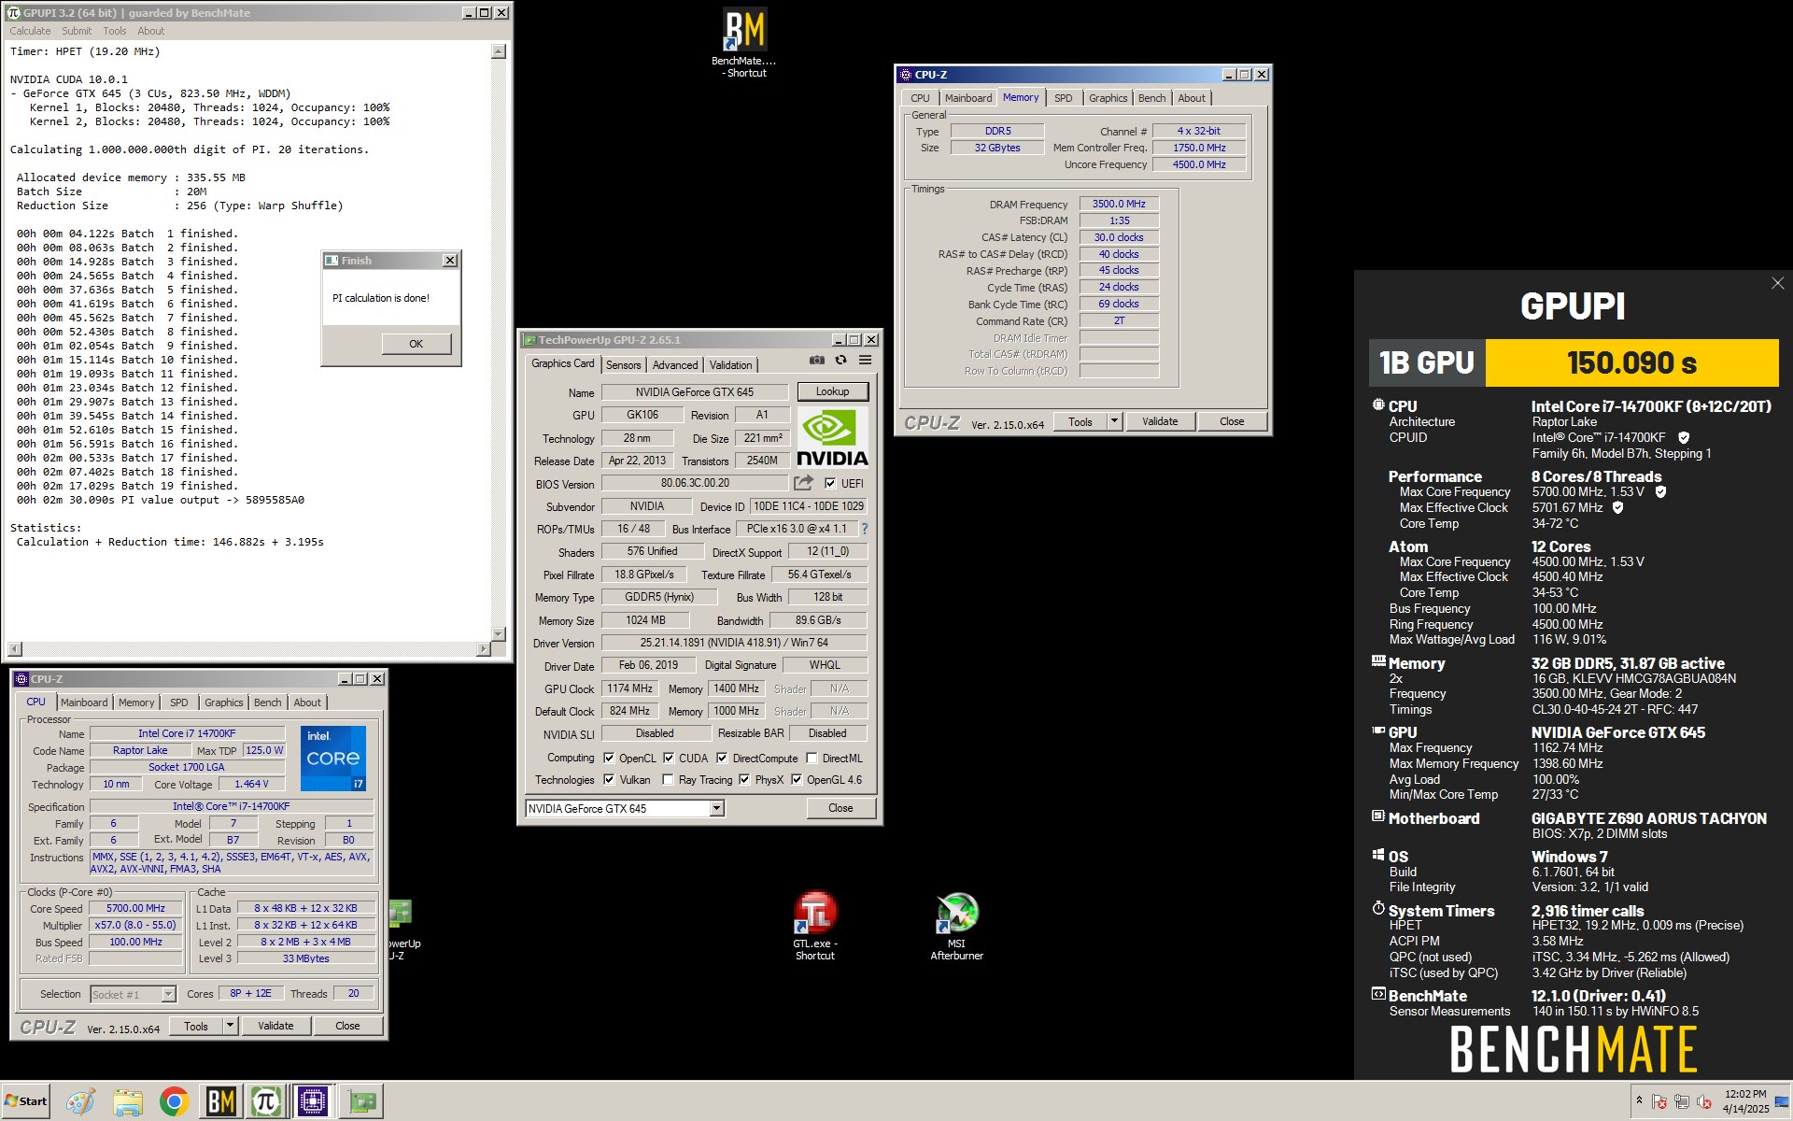Click the NVIDIA logo in GPU-Z
This screenshot has width=1793, height=1121.
[832, 437]
